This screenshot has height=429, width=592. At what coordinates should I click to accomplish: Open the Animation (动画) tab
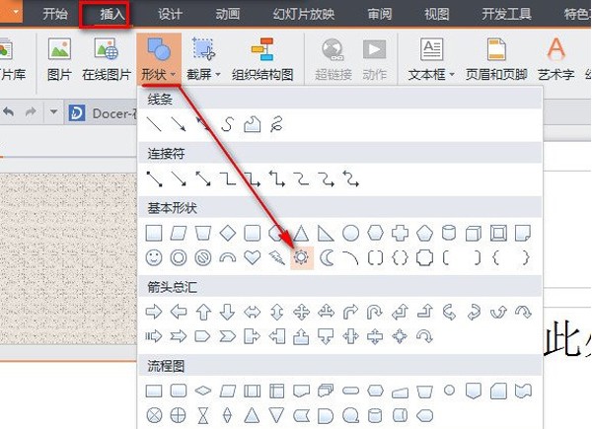[226, 14]
